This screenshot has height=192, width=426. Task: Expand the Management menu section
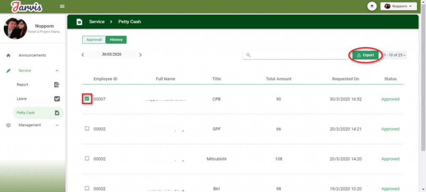click(x=57, y=125)
